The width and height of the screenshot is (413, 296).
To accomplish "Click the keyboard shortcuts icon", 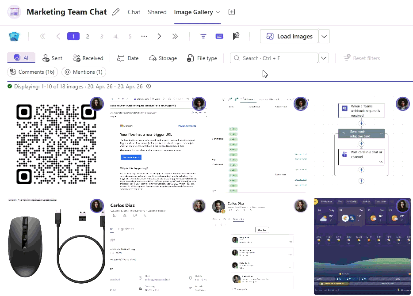I will tap(219, 36).
